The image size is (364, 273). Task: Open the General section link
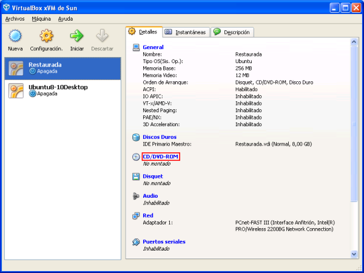tap(153, 47)
